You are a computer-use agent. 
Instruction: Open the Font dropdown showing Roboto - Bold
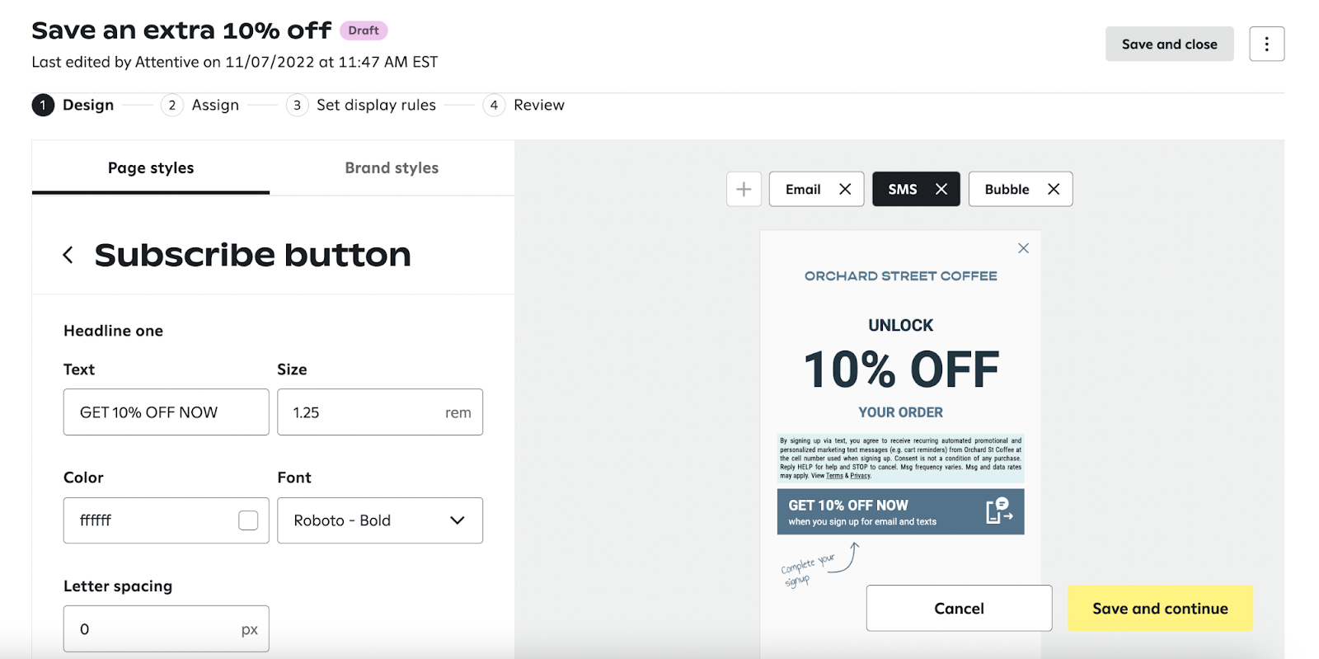pyautogui.click(x=380, y=520)
